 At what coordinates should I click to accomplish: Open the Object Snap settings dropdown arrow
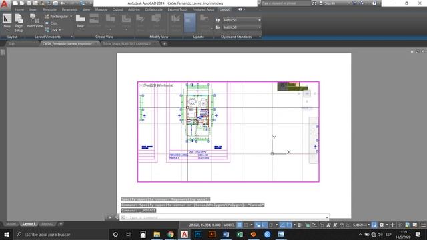tap(294, 225)
